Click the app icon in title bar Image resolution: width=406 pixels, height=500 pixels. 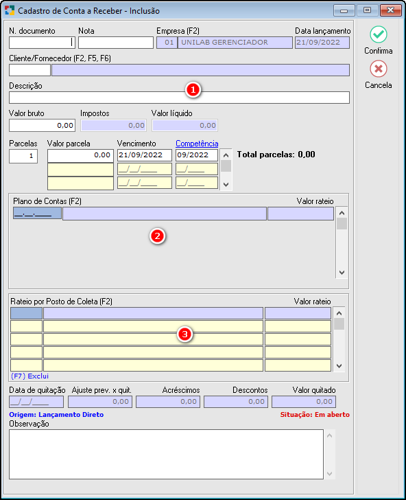pyautogui.click(x=10, y=10)
